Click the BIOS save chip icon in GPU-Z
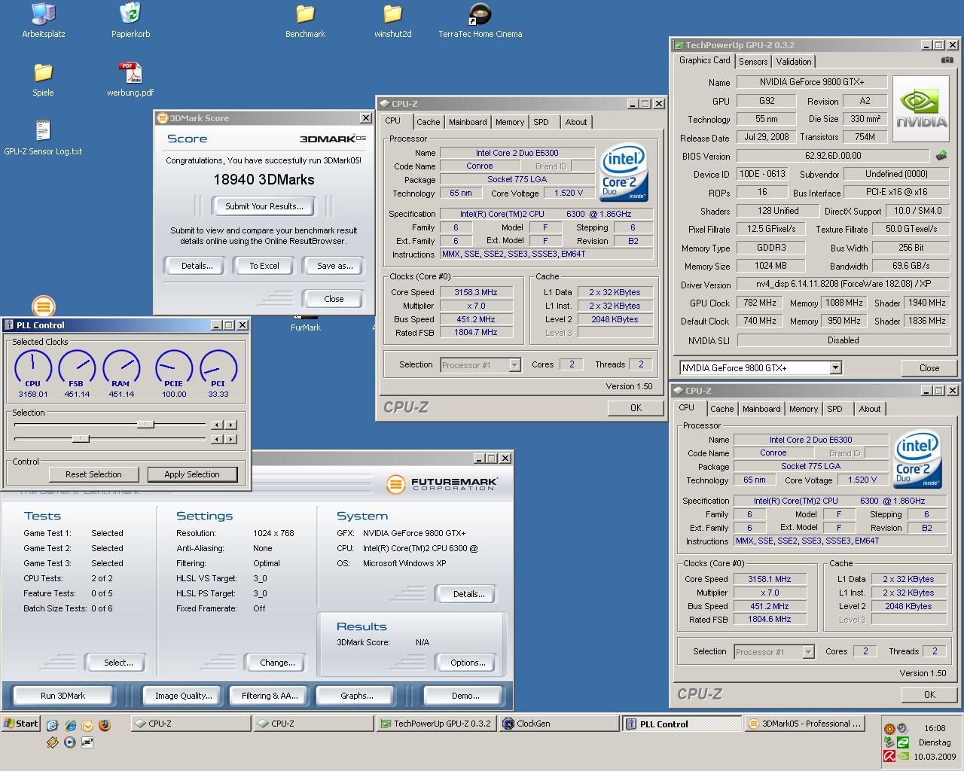 pos(941,156)
